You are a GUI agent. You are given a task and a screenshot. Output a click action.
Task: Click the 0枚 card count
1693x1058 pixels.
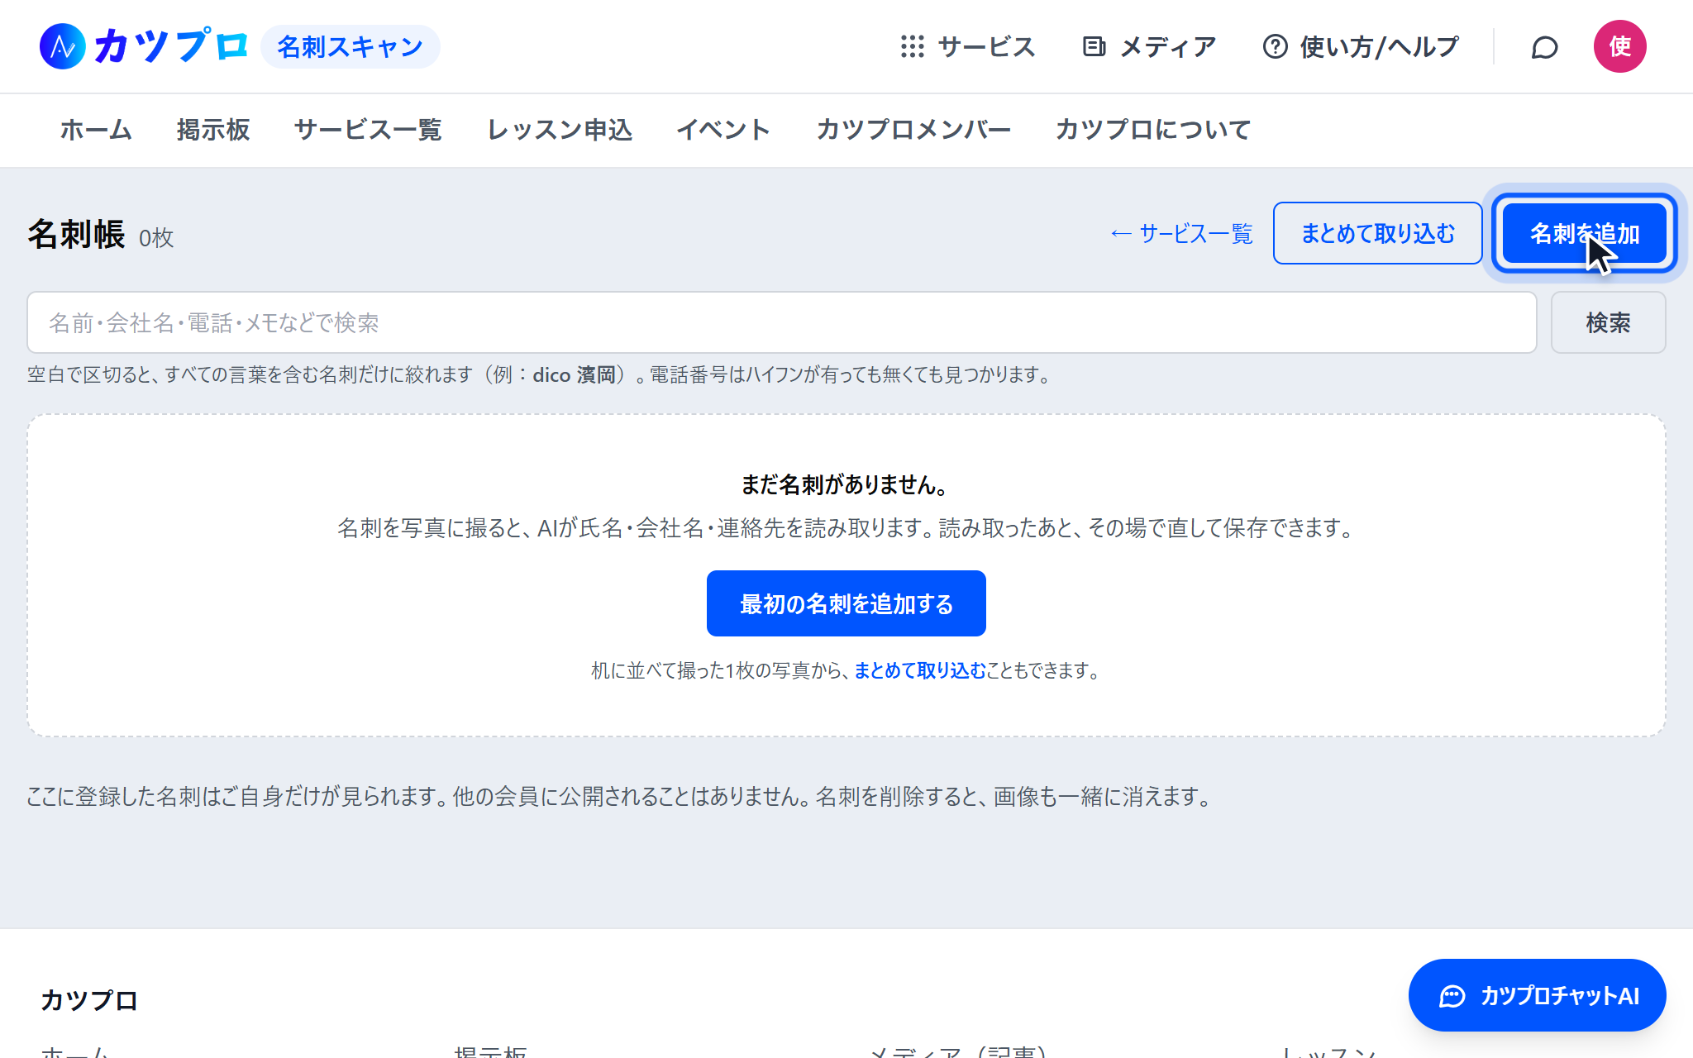(x=156, y=238)
